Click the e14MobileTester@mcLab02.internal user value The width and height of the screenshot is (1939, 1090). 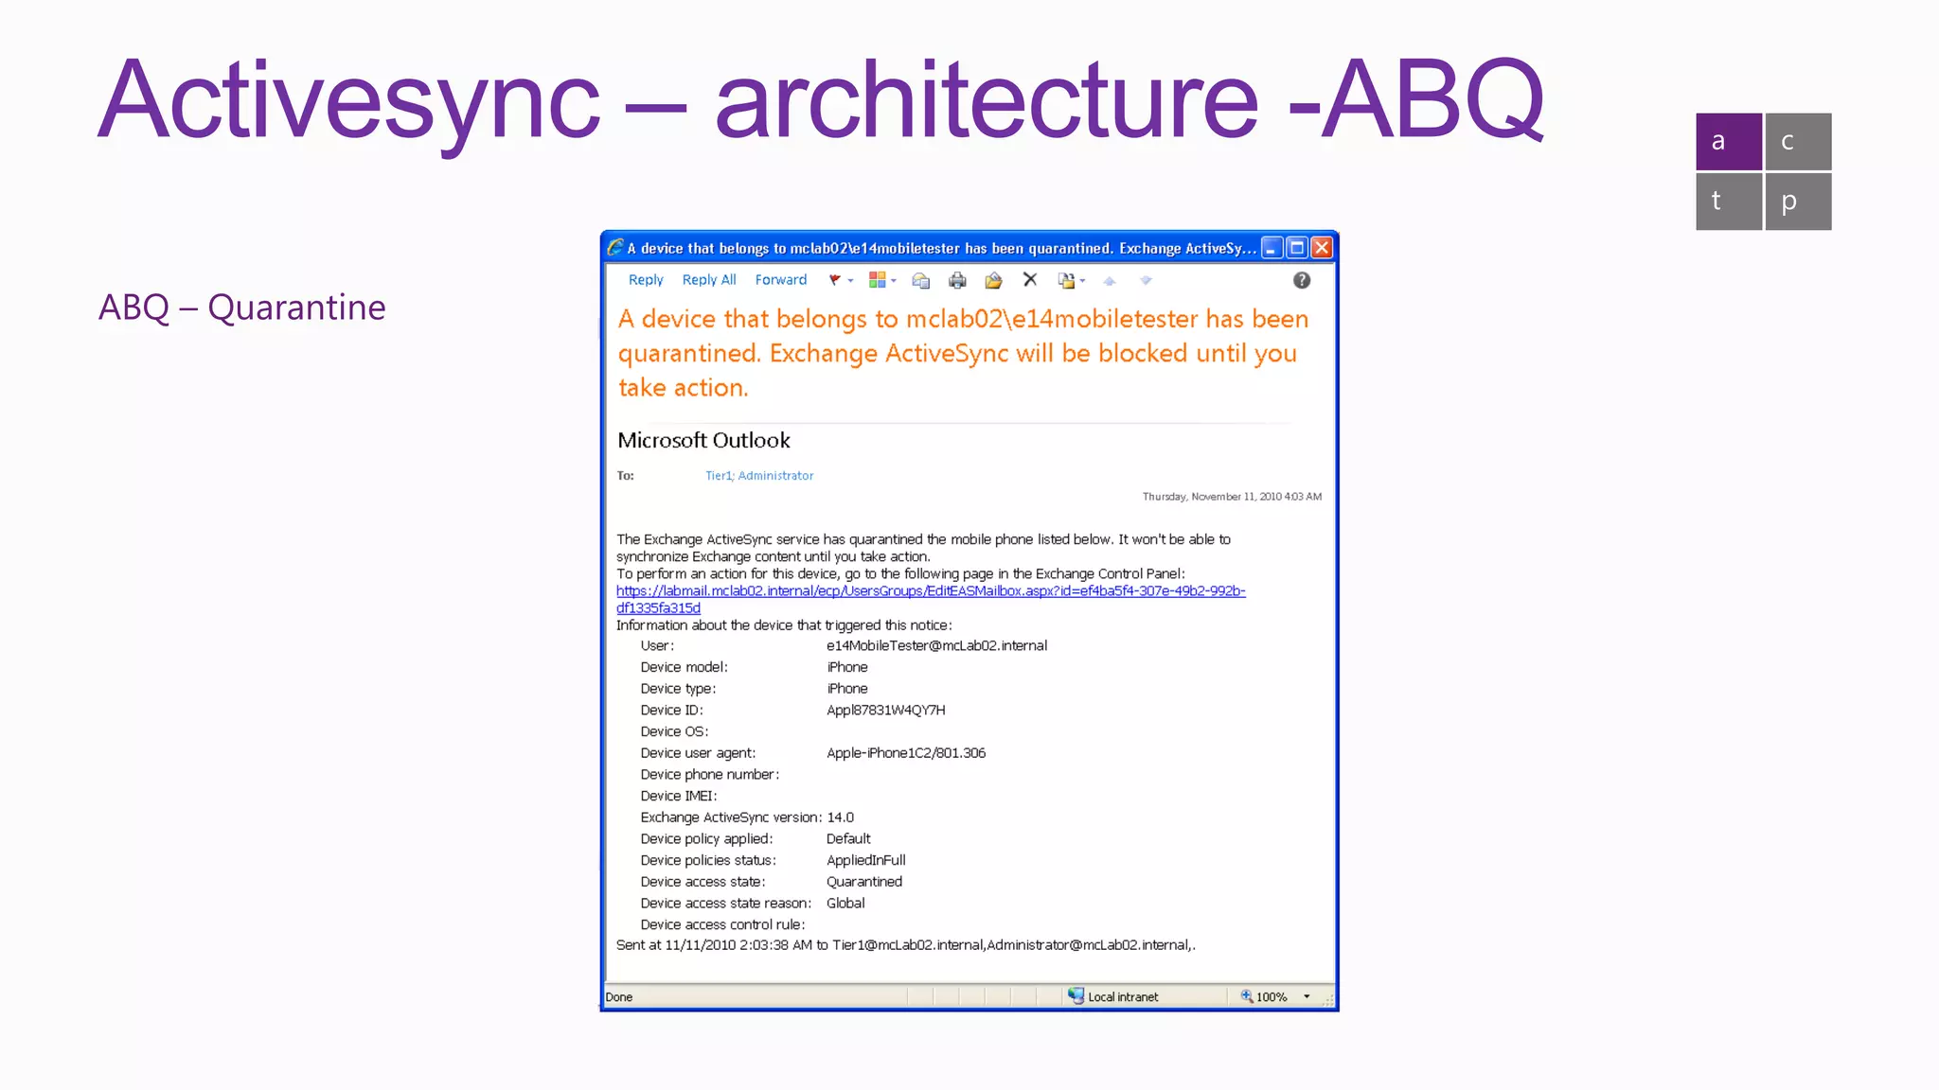coord(936,645)
